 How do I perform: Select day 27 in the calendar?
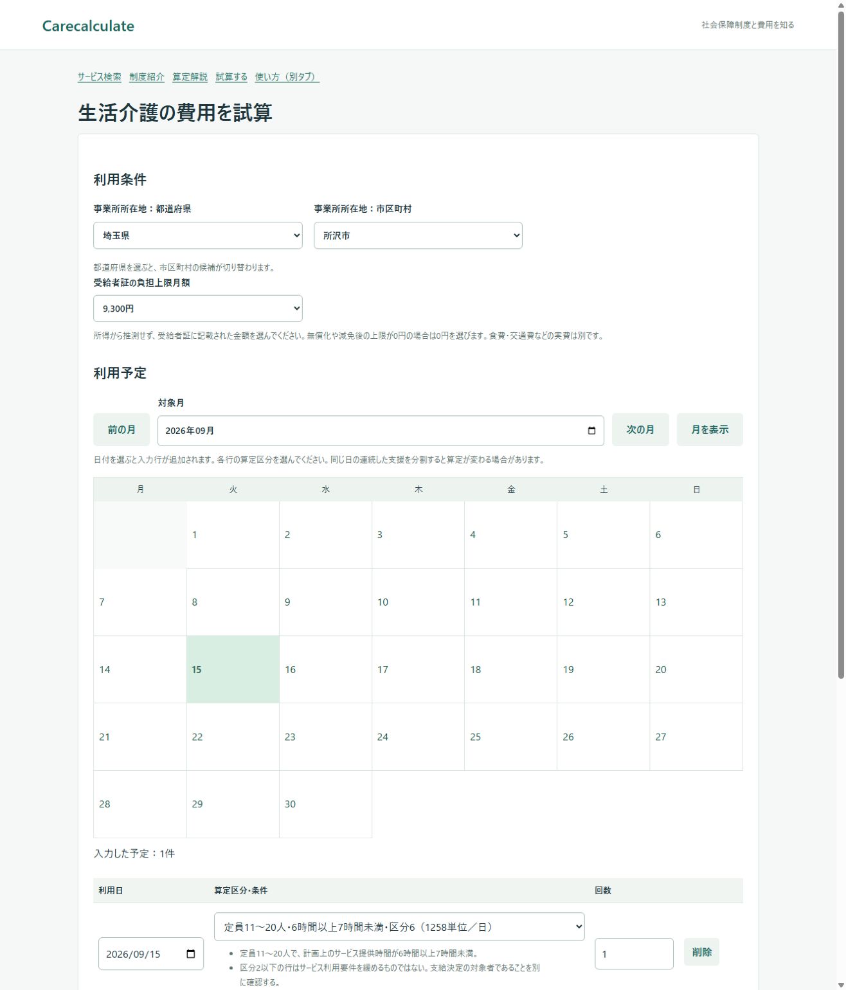(696, 737)
